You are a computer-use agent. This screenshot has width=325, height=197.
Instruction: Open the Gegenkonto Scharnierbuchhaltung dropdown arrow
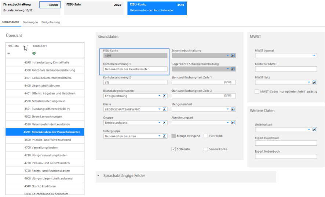pyautogui.click(x=227, y=69)
